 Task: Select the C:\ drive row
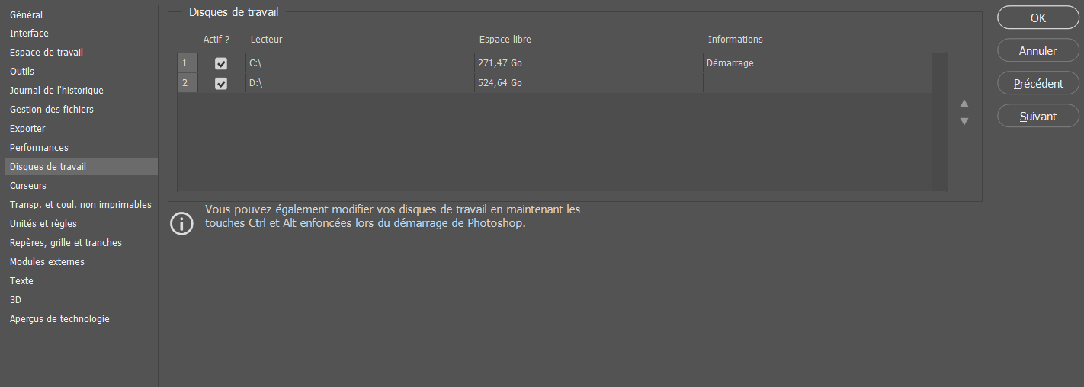(358, 64)
